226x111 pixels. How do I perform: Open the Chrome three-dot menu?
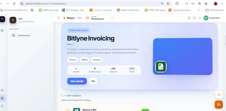(x=222, y=4)
